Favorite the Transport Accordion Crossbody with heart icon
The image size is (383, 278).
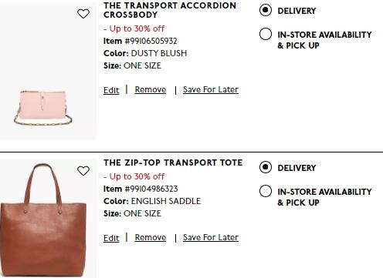pyautogui.click(x=83, y=14)
